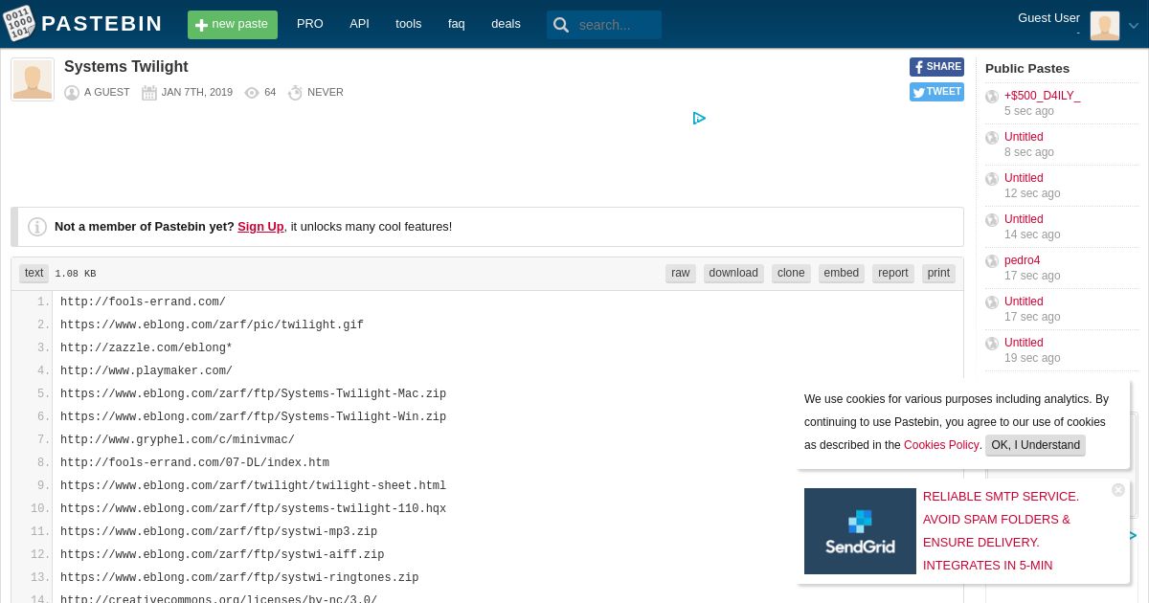Image resolution: width=1149 pixels, height=603 pixels.
Task: Open the pedro4 public paste
Action: 1022,260
